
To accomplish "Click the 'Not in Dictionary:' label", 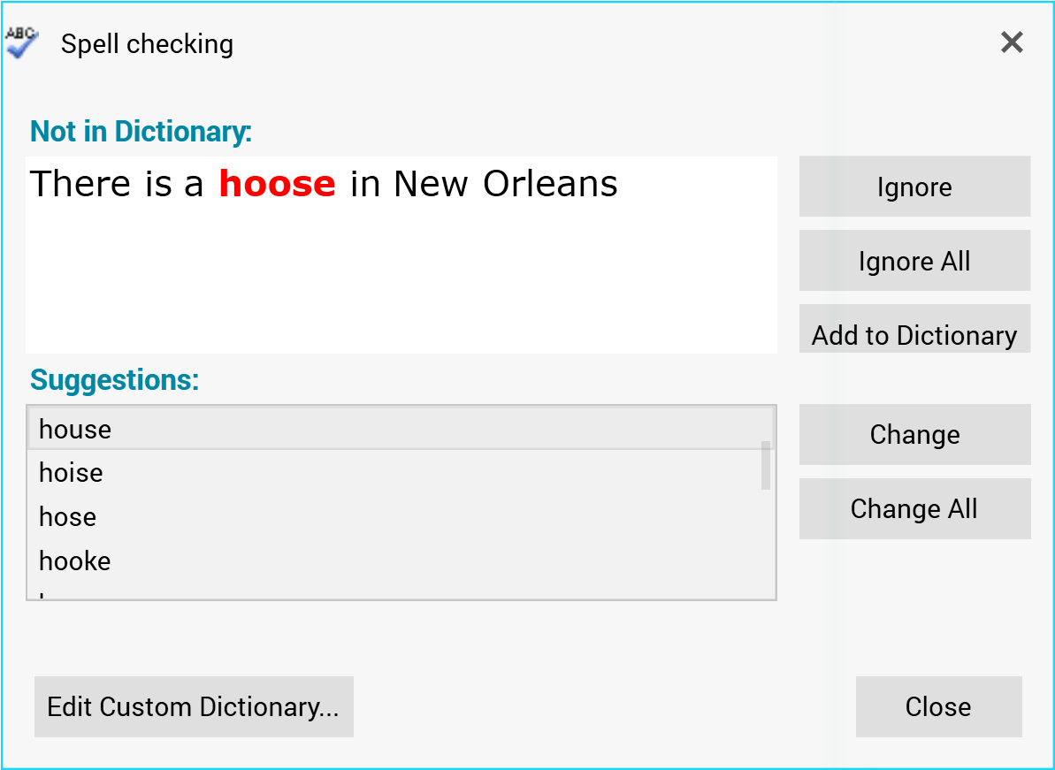I will pyautogui.click(x=141, y=132).
